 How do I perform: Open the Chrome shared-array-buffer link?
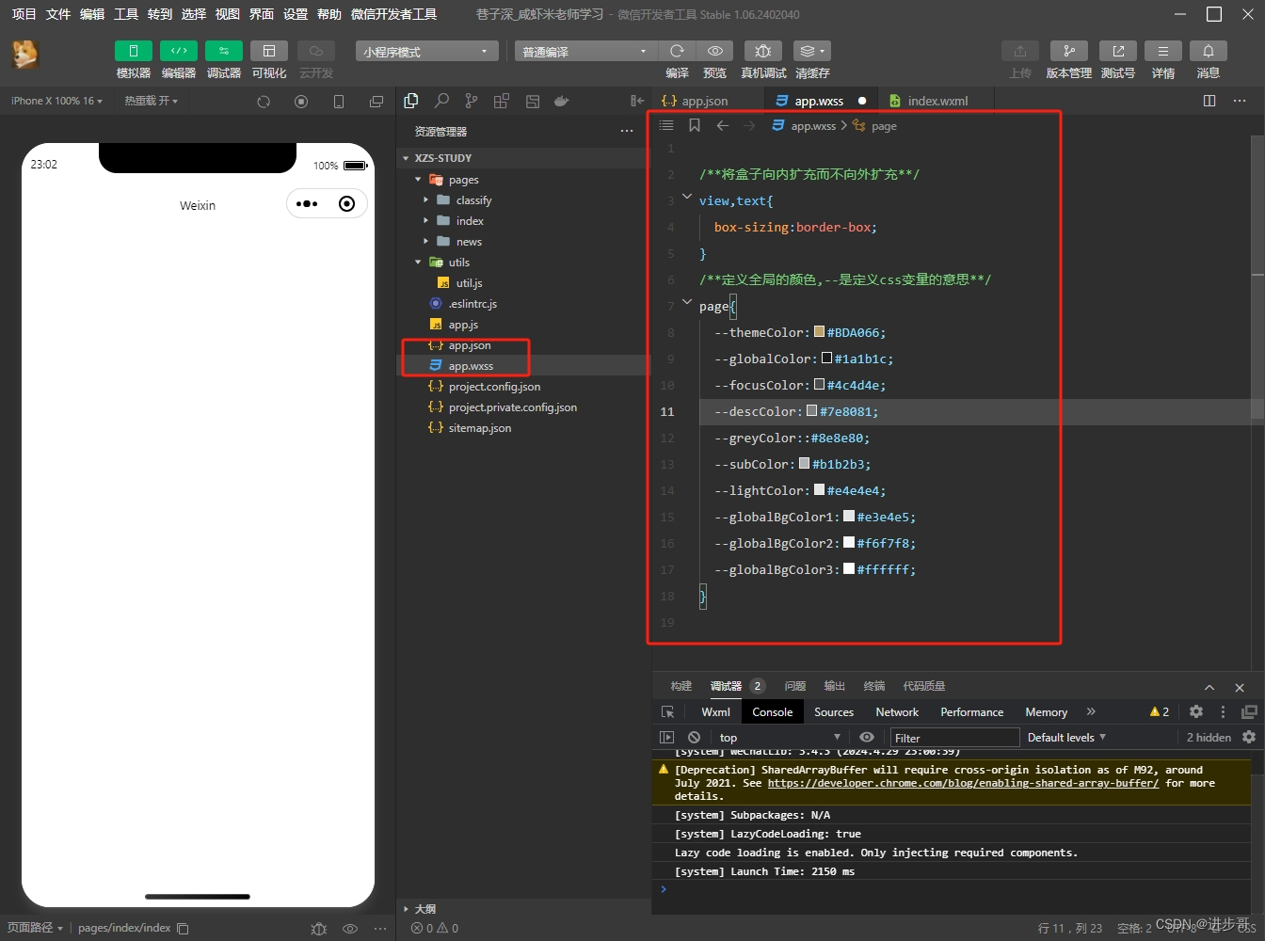tap(963, 783)
